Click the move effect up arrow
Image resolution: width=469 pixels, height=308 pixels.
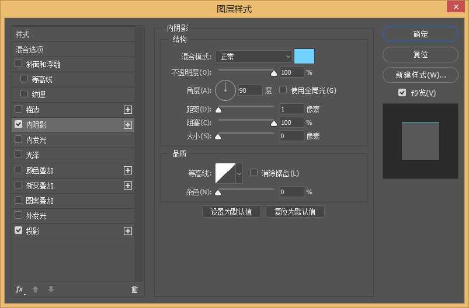35,289
